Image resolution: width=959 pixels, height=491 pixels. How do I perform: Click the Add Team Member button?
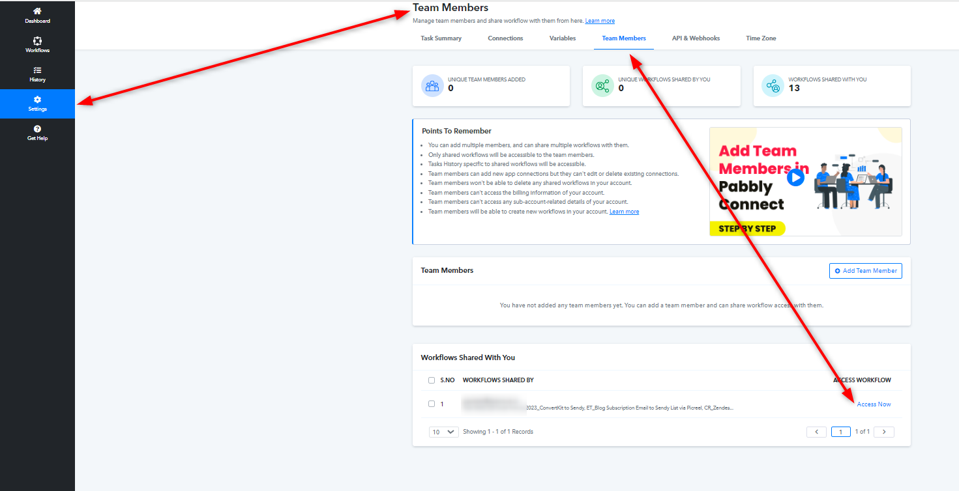point(866,271)
